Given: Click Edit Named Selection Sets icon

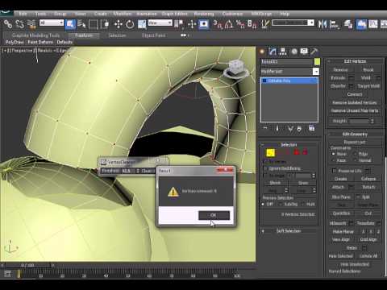Looking at the screenshot, I should pos(265,24).
